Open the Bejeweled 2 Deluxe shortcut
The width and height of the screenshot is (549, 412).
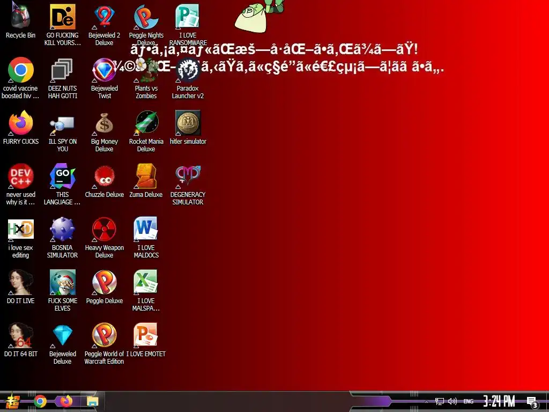[104, 24]
